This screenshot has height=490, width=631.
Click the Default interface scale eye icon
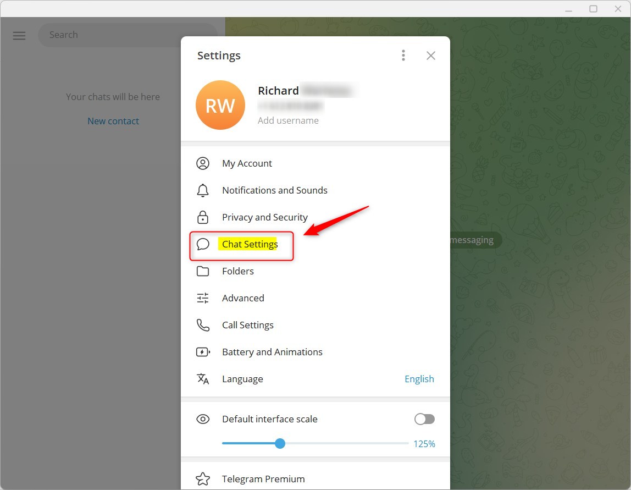(x=203, y=419)
